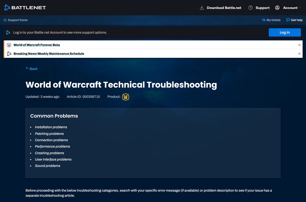
Task: Jump to Installation problems
Action: click(x=51, y=127)
